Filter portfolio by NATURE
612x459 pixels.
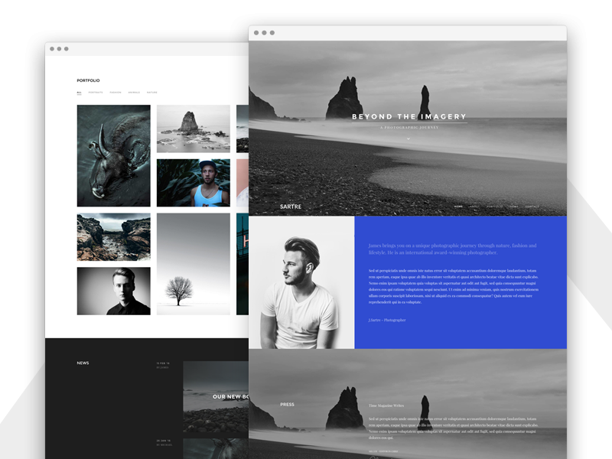(152, 93)
